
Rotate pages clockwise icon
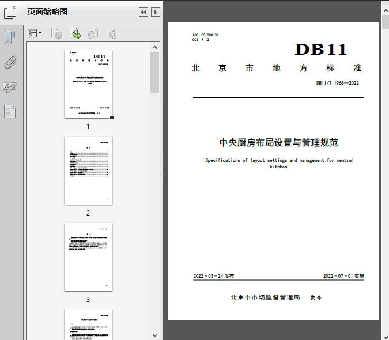point(111,33)
